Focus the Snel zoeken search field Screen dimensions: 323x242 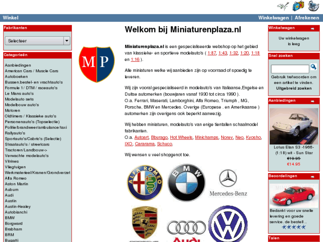tap(290, 69)
